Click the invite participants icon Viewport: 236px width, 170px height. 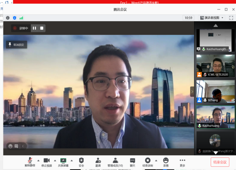pos(98,160)
